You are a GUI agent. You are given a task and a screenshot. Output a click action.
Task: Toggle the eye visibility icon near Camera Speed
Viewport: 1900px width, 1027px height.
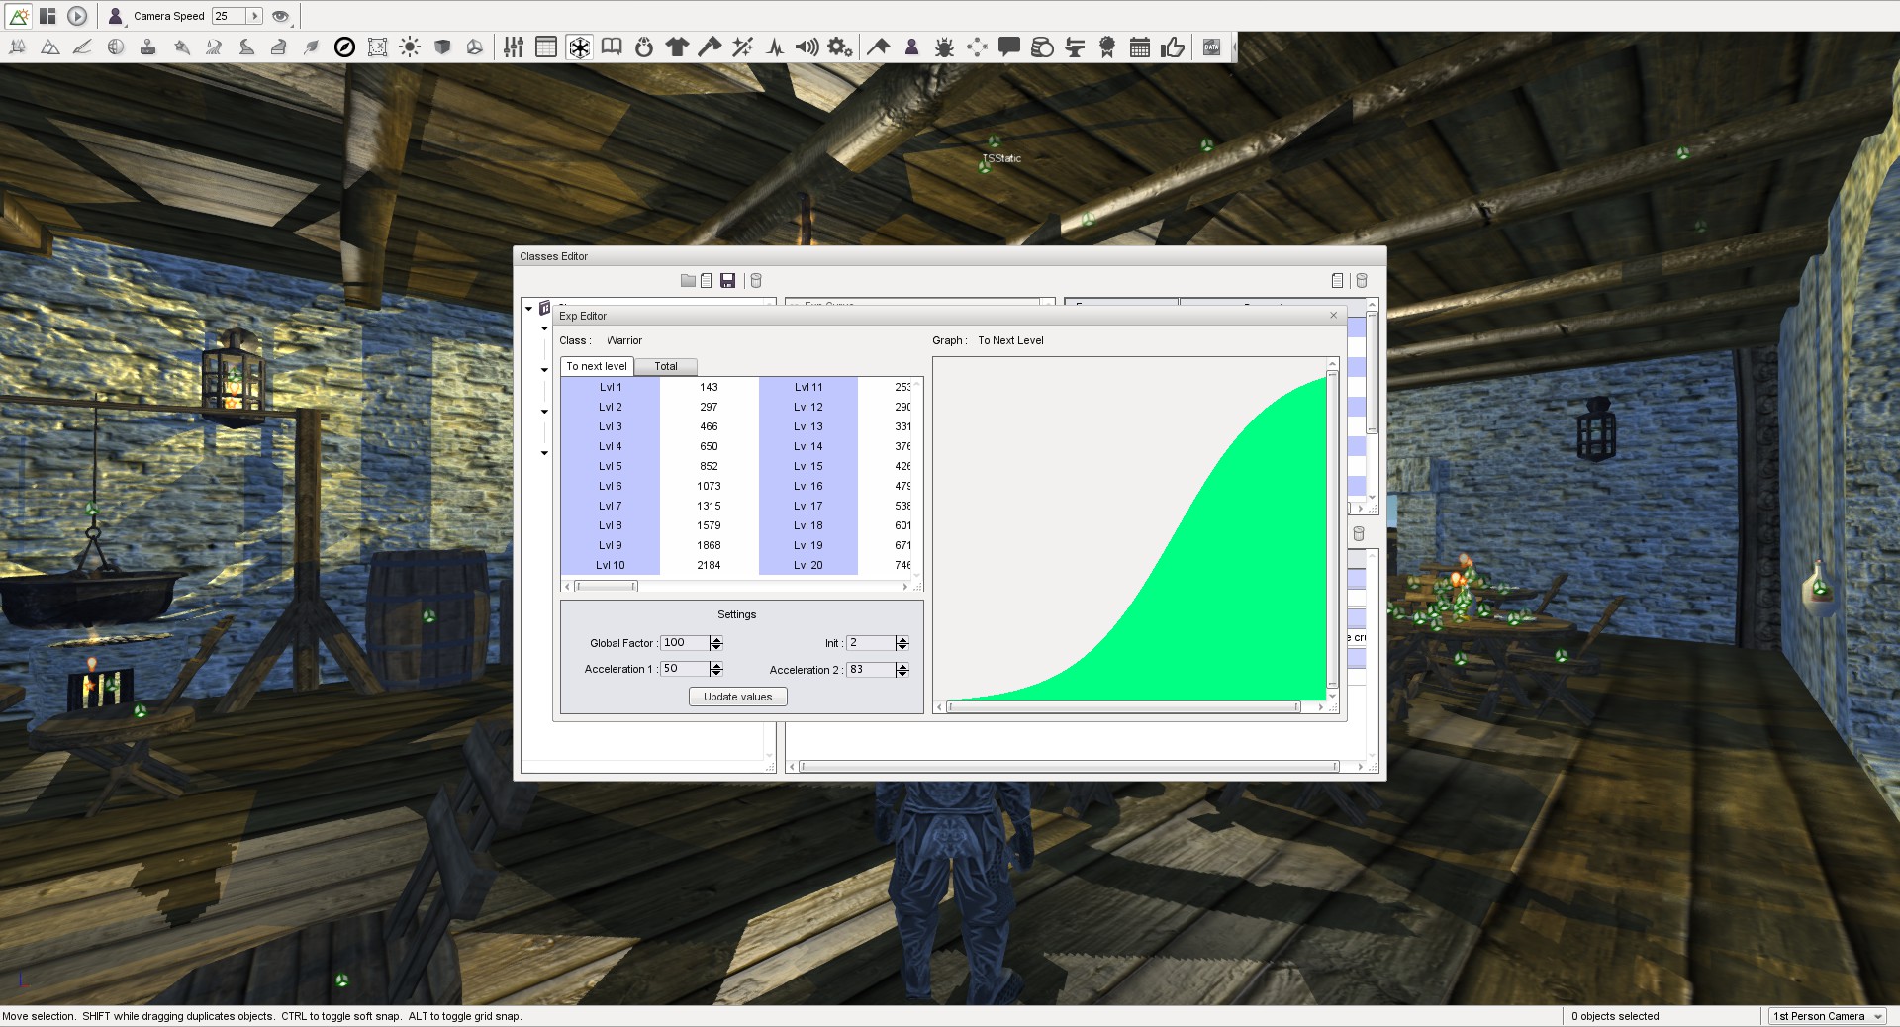280,16
